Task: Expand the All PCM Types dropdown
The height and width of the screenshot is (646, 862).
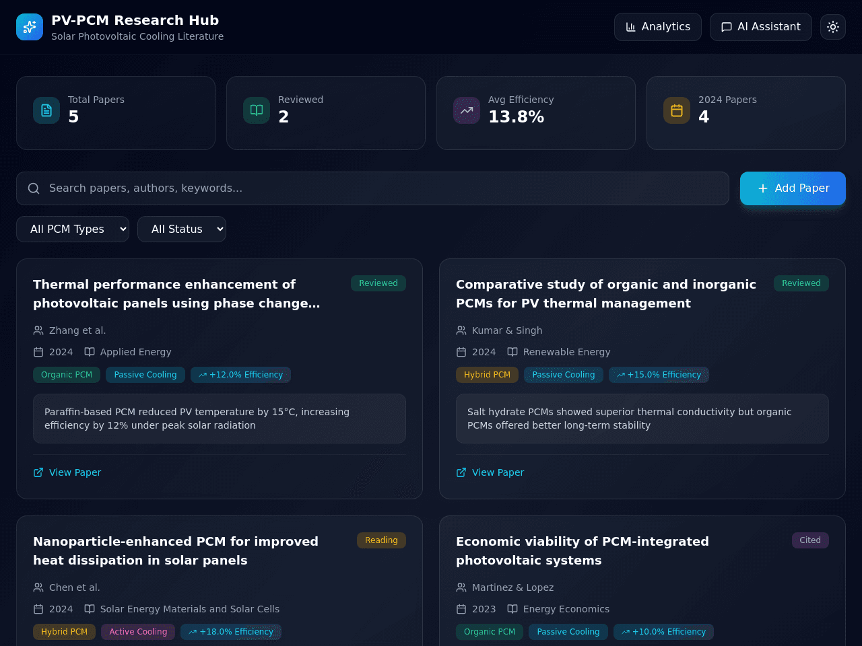Action: pyautogui.click(x=73, y=229)
